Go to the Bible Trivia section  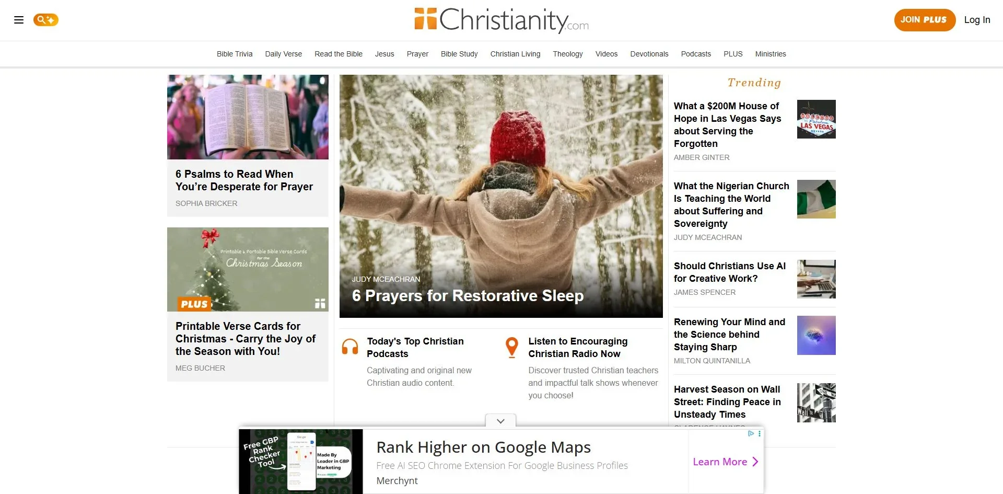click(x=234, y=54)
